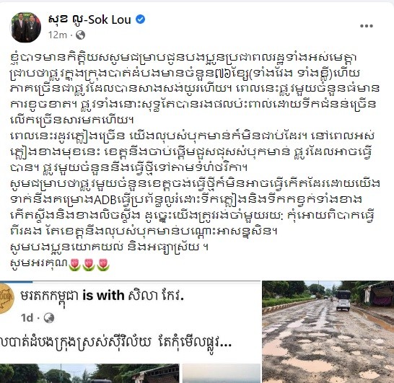Screen dimensions: 394x383
Task: Click the tagged name សិលា កែវ
Action: [156, 296]
